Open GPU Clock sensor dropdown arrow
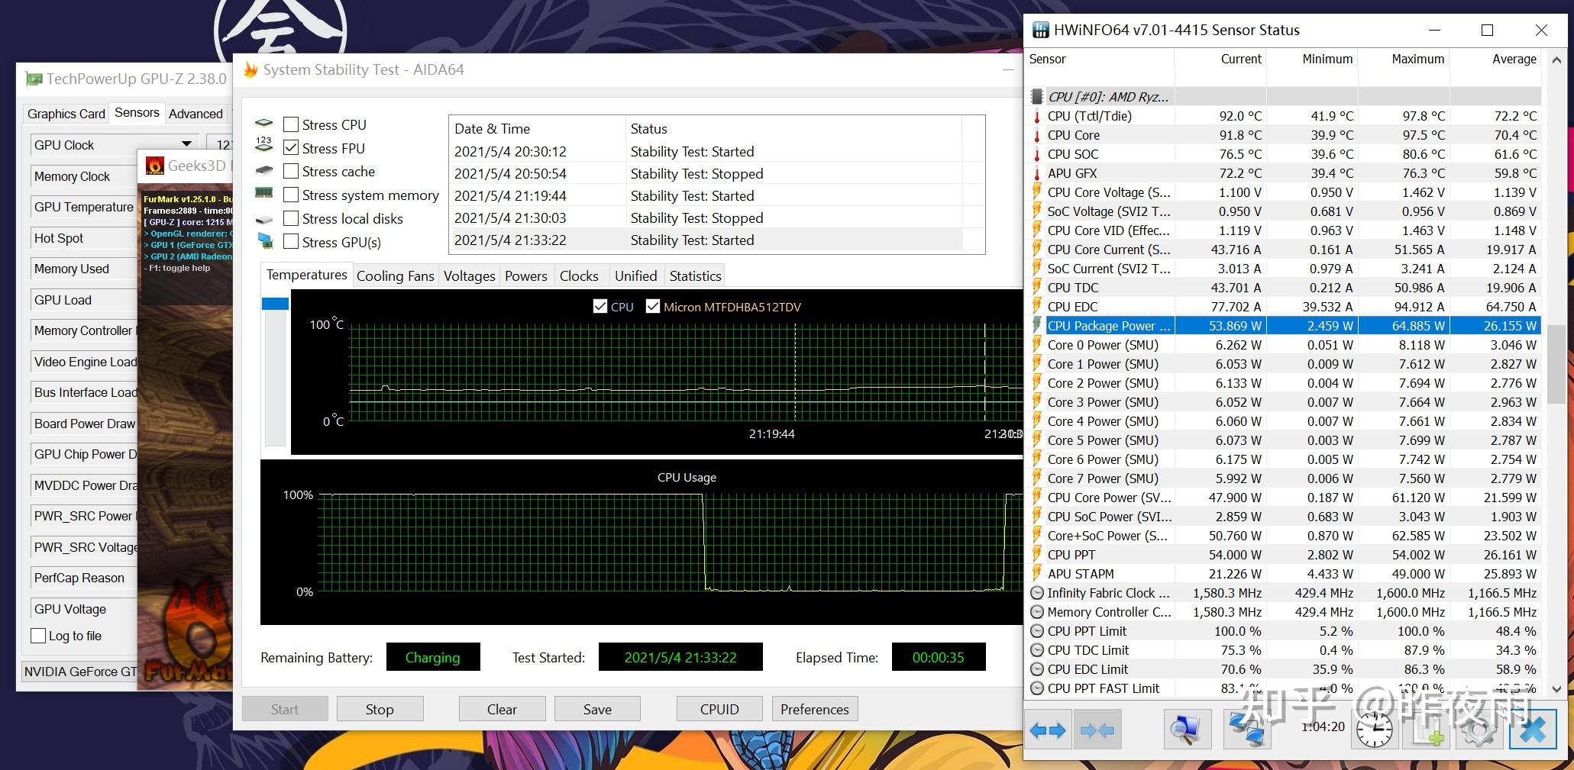The width and height of the screenshot is (1574, 770). pyautogui.click(x=186, y=144)
